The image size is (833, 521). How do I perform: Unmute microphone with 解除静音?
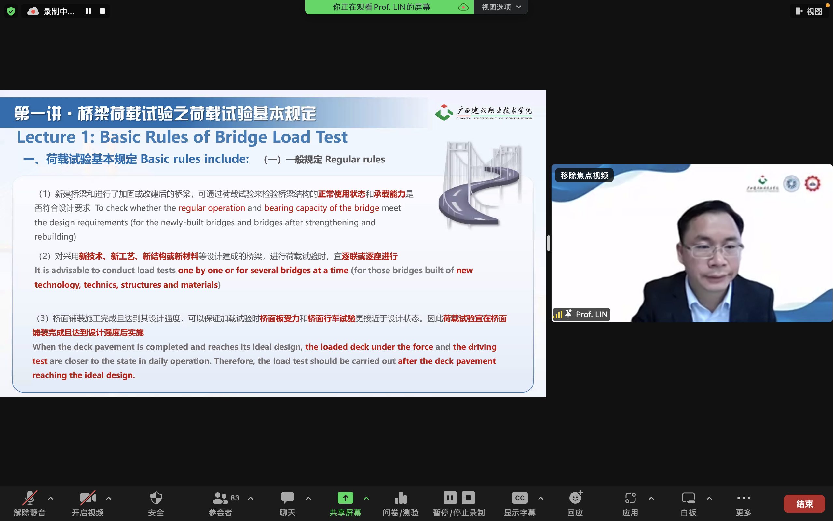(x=30, y=503)
